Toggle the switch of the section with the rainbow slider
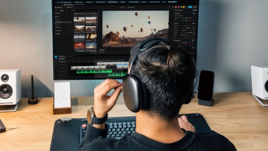 [193, 40]
